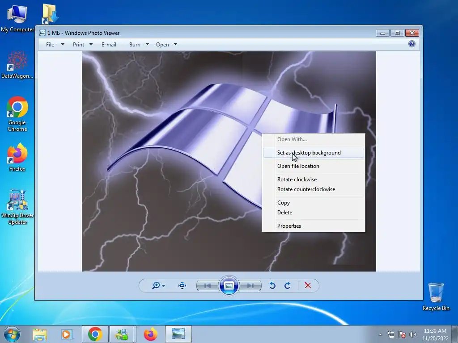Viewport: 458px width, 343px height.
Task: Click the Show desktop strip
Action: [x=455, y=334]
